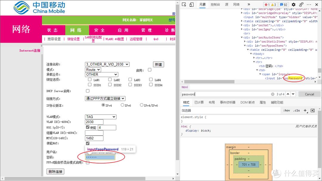Click the VLAN ID input field
Image resolution: width=322 pixels, height=181 pixels.
(94, 122)
